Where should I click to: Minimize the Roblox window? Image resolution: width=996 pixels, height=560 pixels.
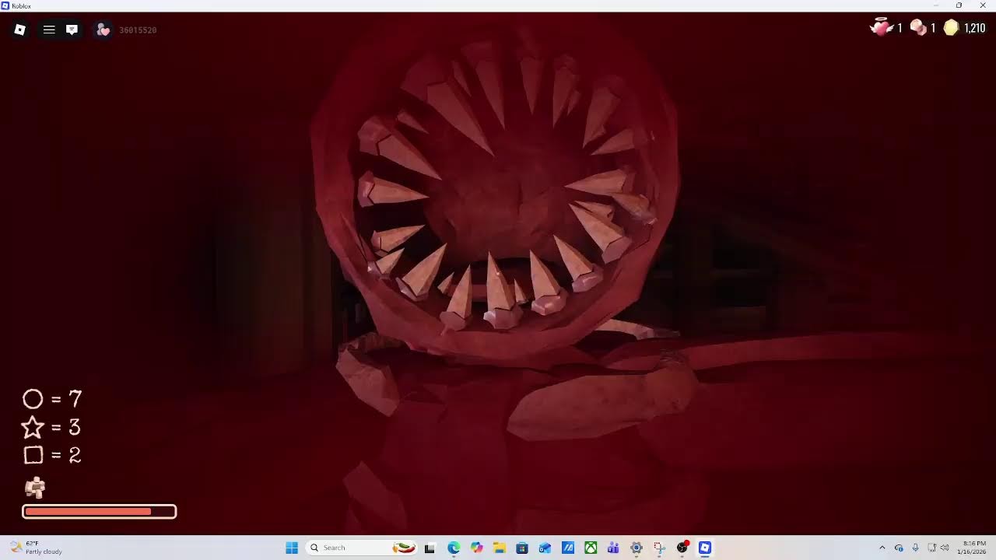pyautogui.click(x=937, y=5)
